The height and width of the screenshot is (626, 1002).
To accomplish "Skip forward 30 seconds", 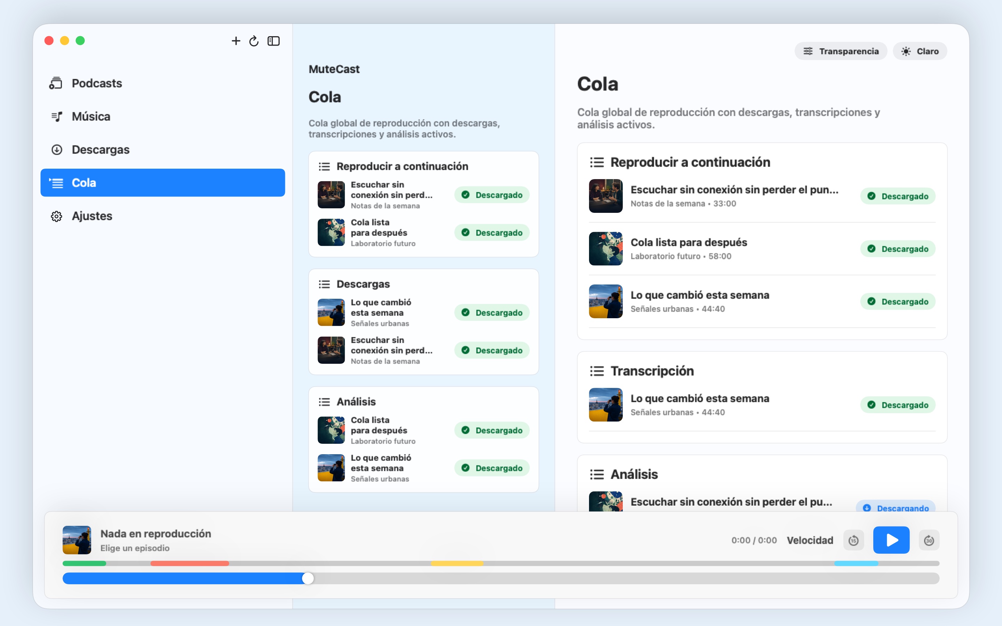I will (x=929, y=540).
